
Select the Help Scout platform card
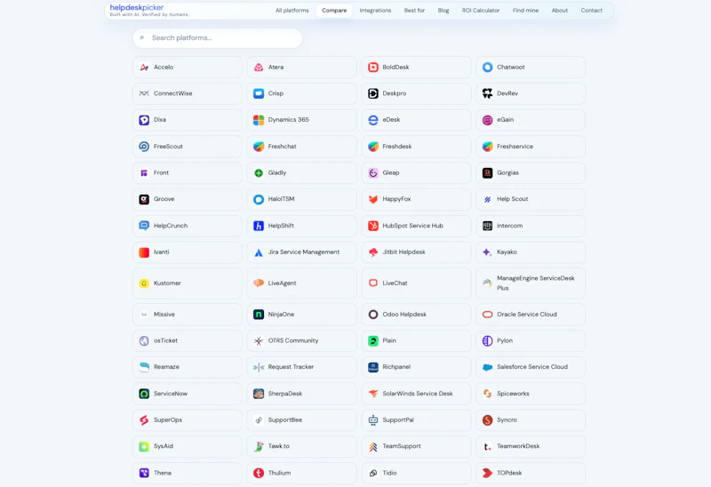point(531,199)
